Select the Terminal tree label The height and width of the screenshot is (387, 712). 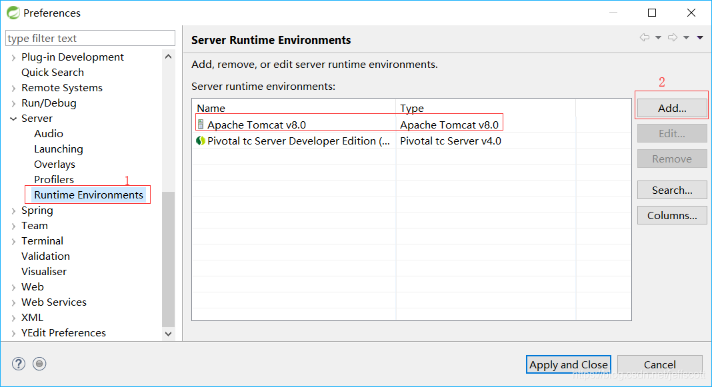42,241
